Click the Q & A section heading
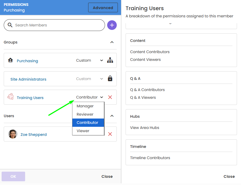Image resolution: width=241 pixels, height=185 pixels. [x=135, y=78]
